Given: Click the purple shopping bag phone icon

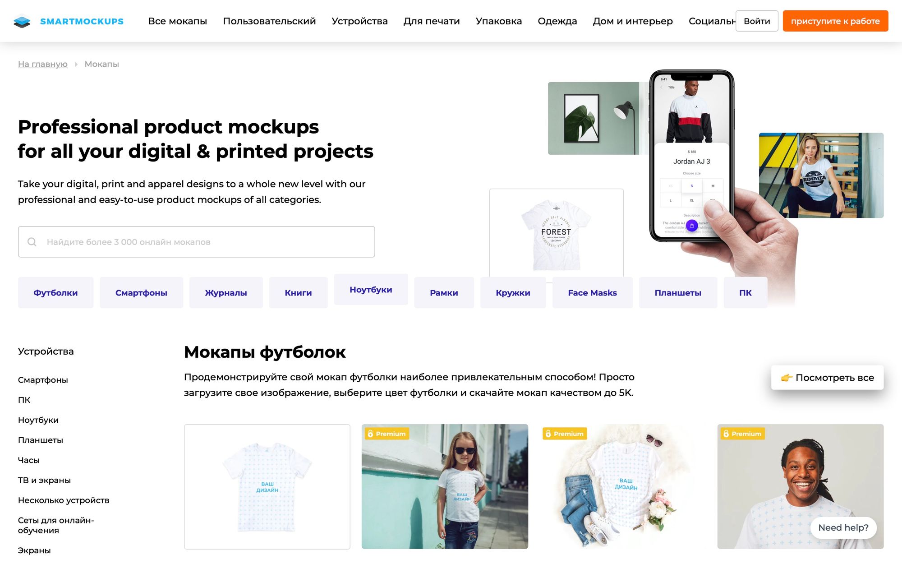Looking at the screenshot, I should coord(691,226).
